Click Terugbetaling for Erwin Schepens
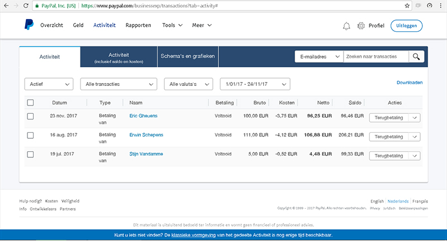This screenshot has width=447, height=251. pos(389,137)
